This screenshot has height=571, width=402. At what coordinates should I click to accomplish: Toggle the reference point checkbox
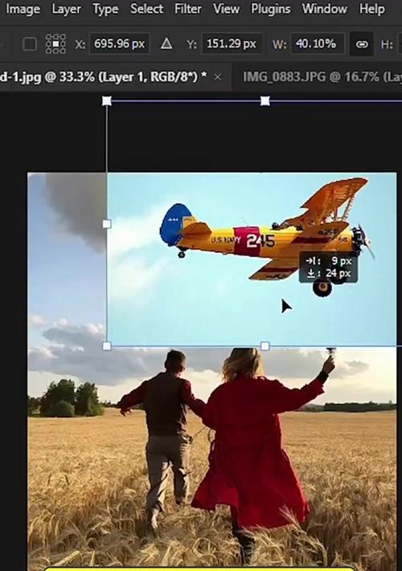point(30,44)
